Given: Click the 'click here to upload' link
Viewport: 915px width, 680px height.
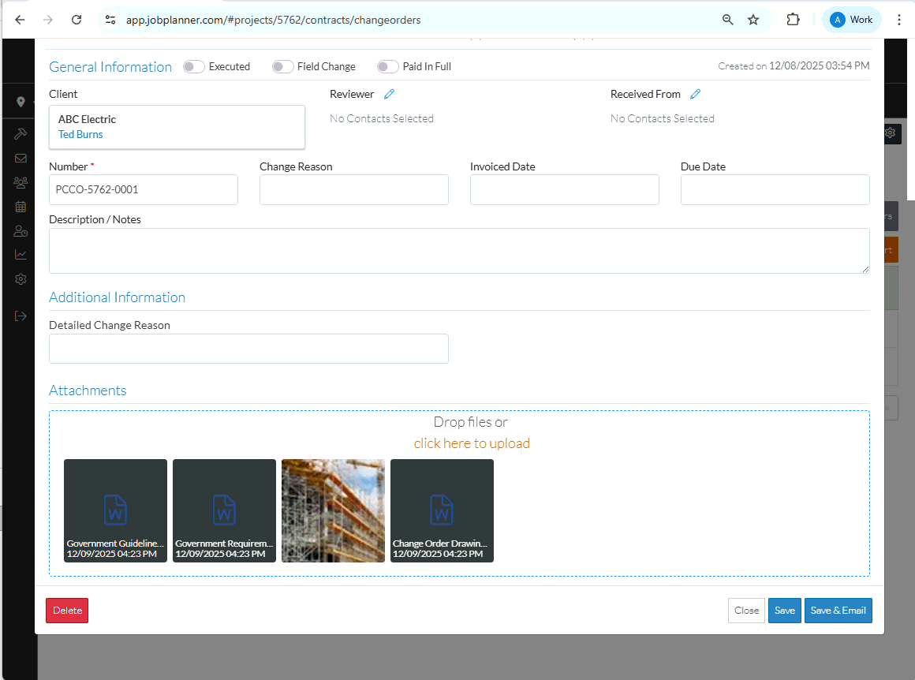Looking at the screenshot, I should point(472,443).
